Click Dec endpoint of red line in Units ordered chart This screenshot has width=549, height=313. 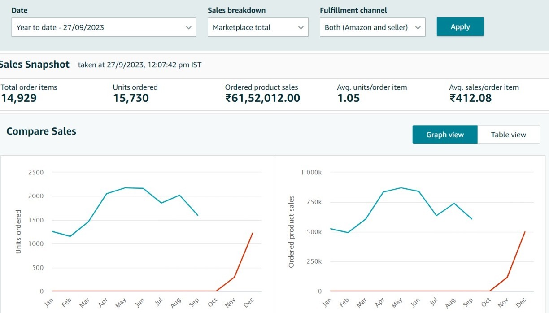coord(253,233)
